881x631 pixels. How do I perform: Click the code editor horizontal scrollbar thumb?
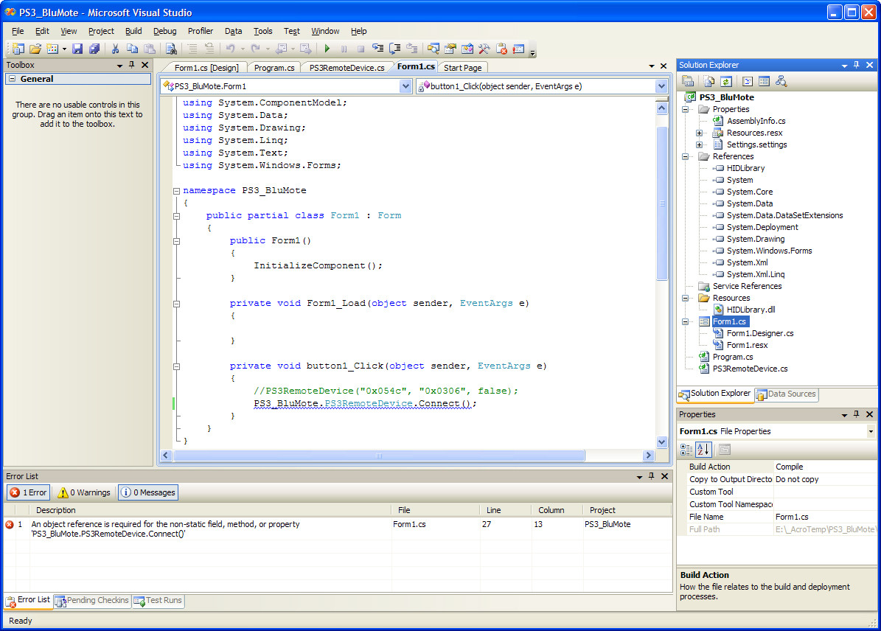(x=379, y=456)
